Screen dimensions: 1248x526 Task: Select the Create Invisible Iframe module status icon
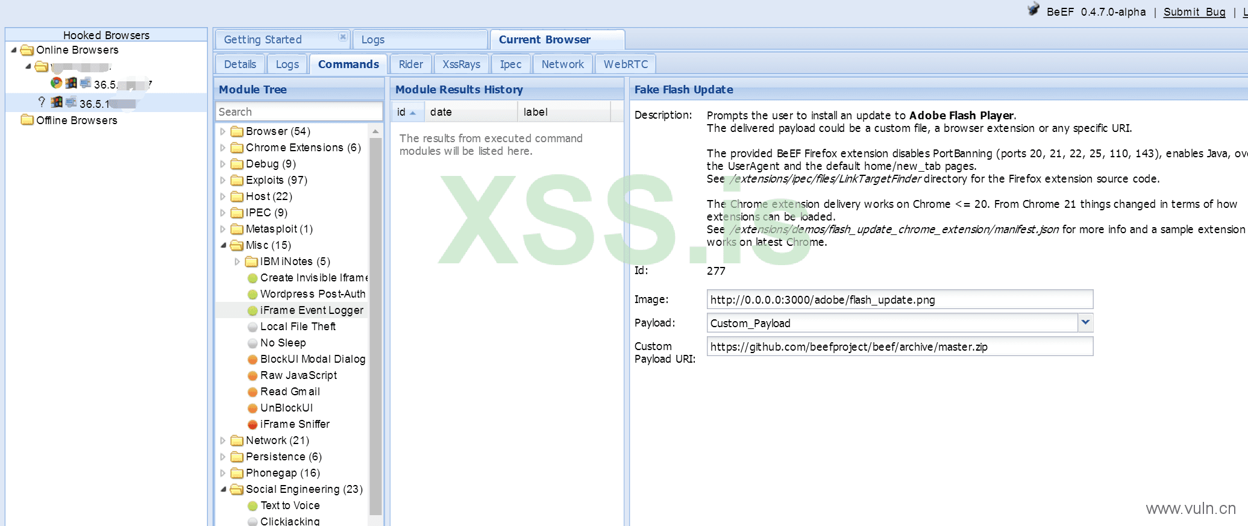point(252,278)
